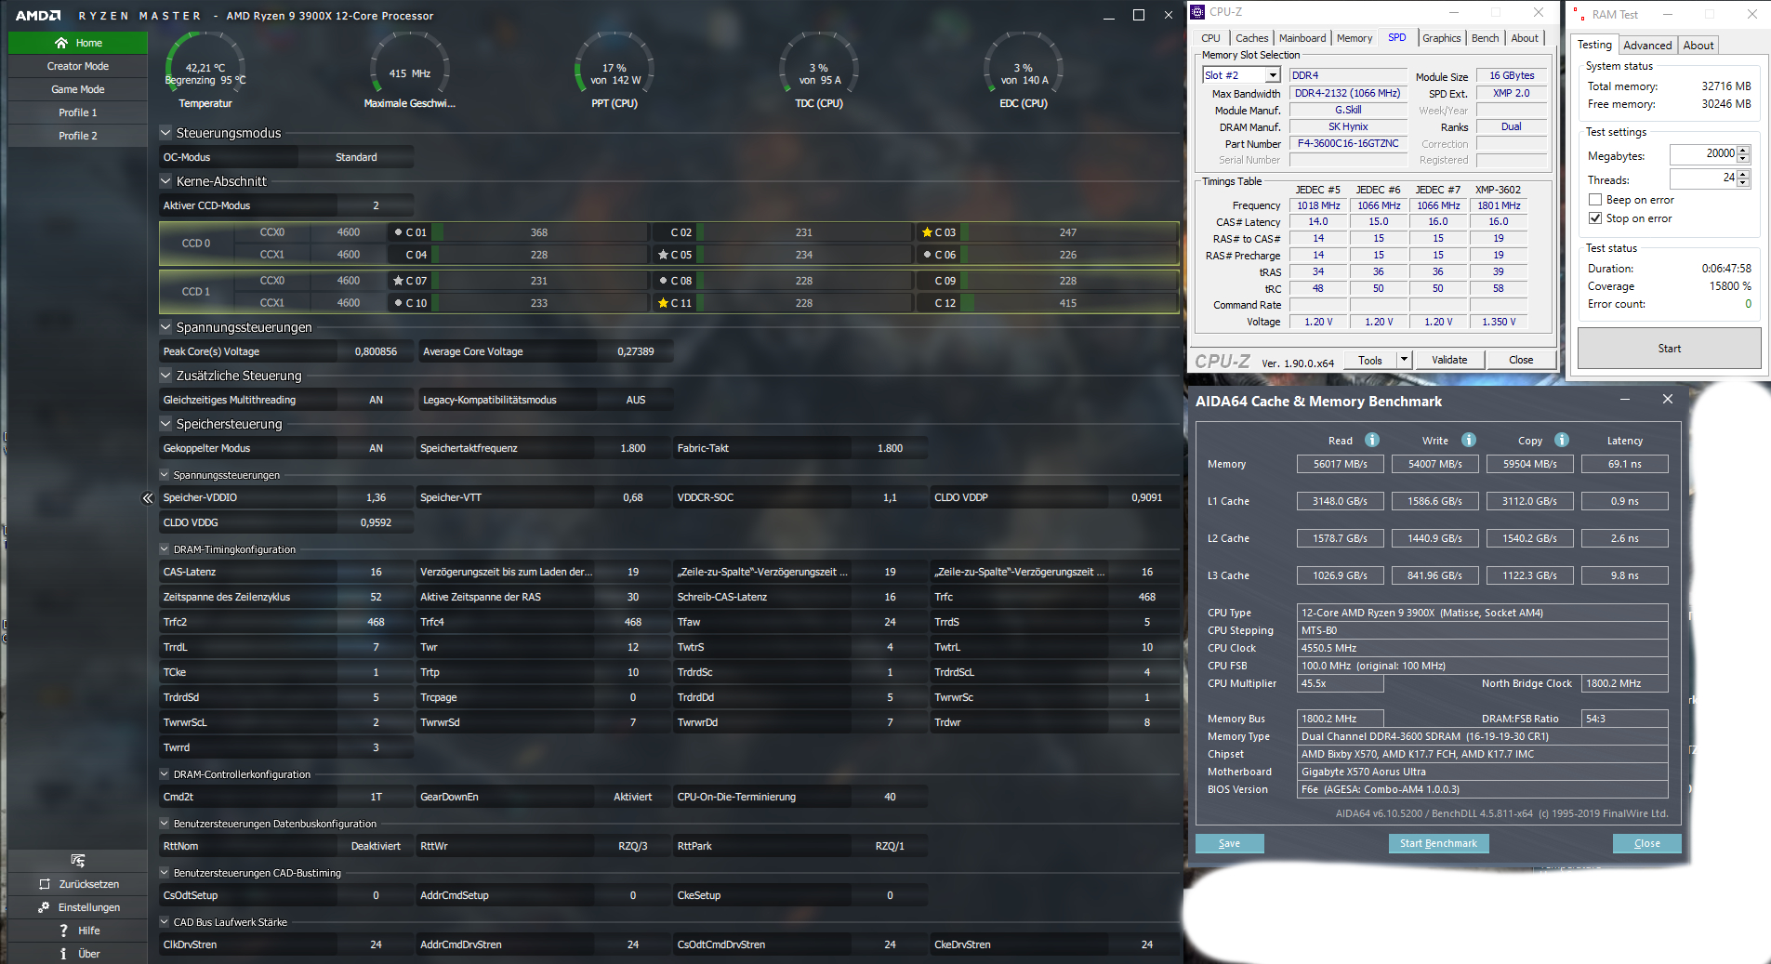The width and height of the screenshot is (1771, 964).
Task: Click the Megabytes input field
Action: 1703,154
